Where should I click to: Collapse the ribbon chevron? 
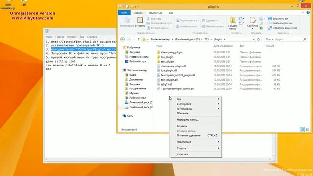303,13
